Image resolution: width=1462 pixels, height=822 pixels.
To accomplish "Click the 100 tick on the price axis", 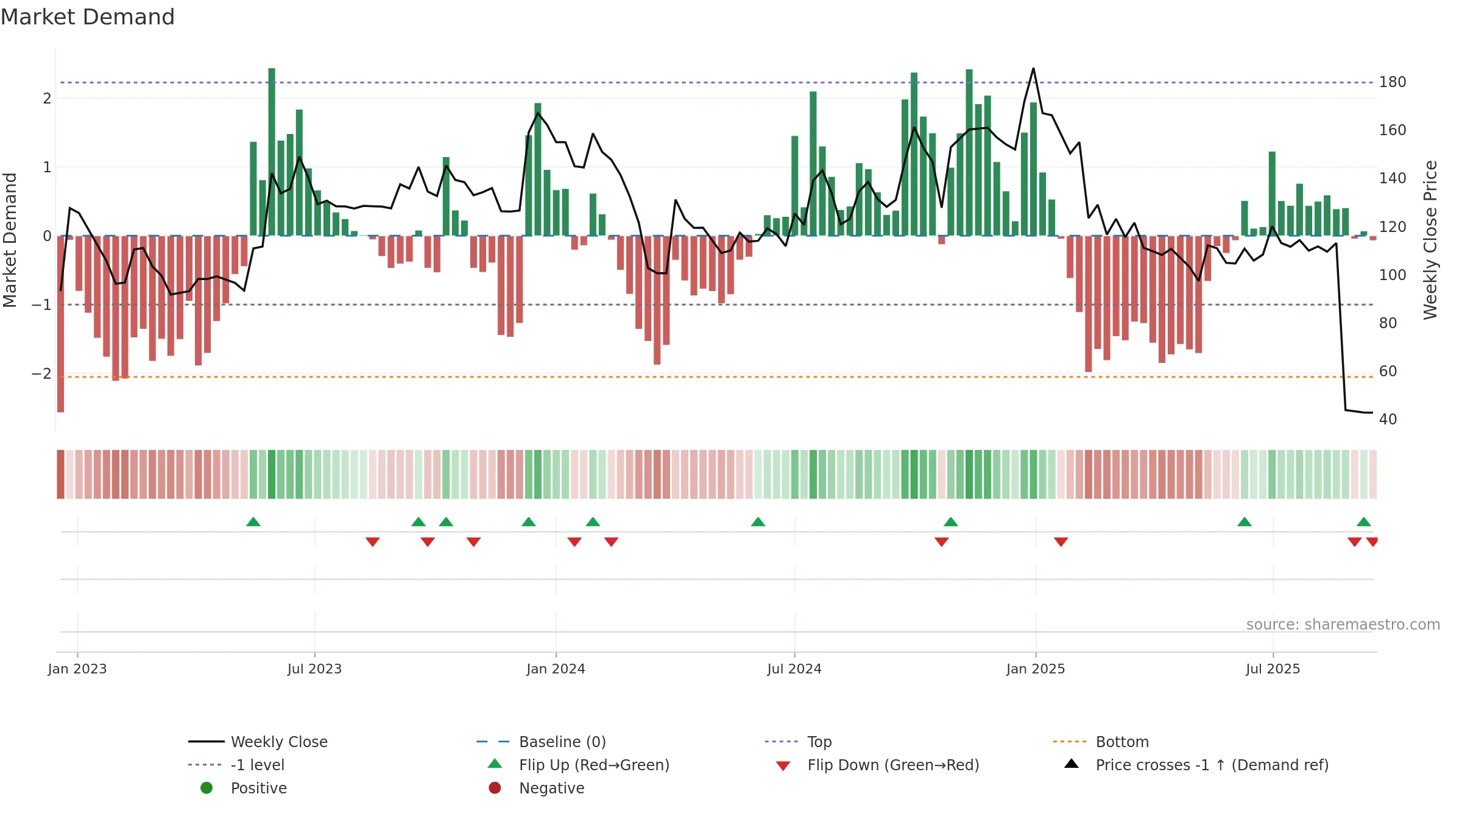I will (x=1393, y=275).
